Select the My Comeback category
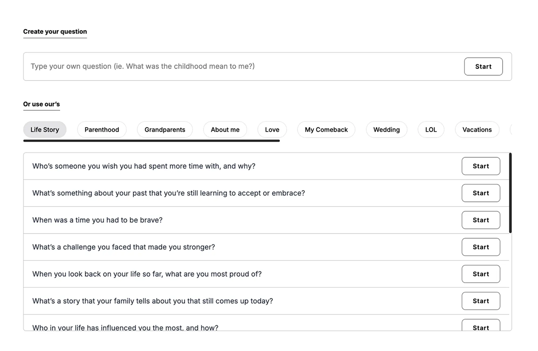538x351 pixels. pyautogui.click(x=326, y=129)
